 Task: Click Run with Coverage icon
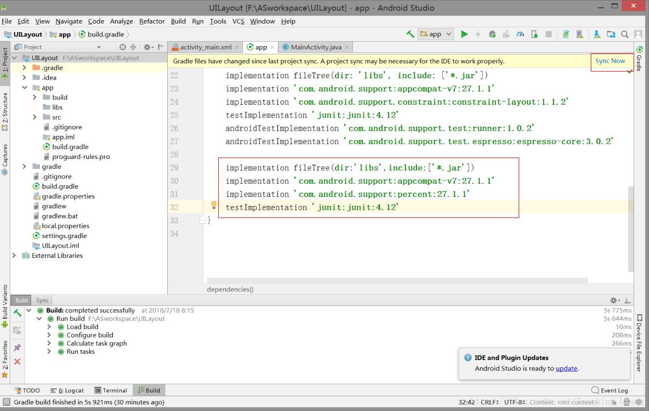(x=506, y=34)
